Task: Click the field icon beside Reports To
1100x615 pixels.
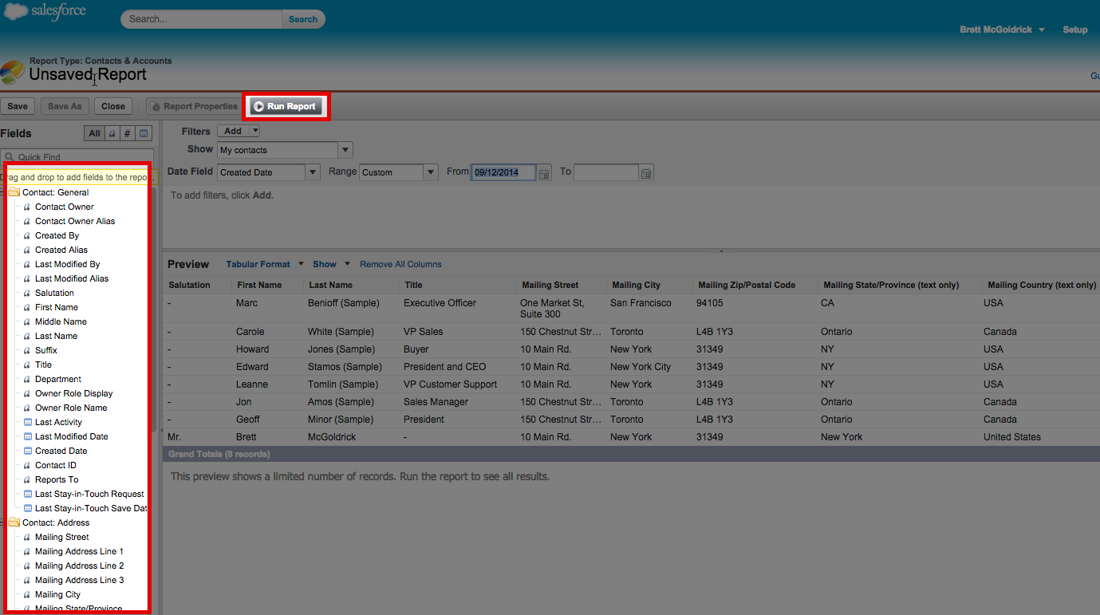Action: pos(28,479)
